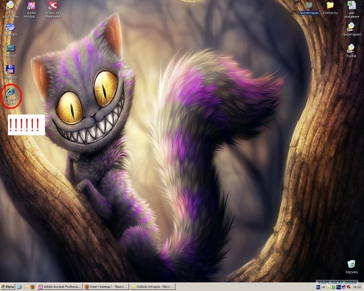This screenshot has width=364, height=291.
Task: Click the Outlook envelope tray icon
Action: click(x=329, y=287)
